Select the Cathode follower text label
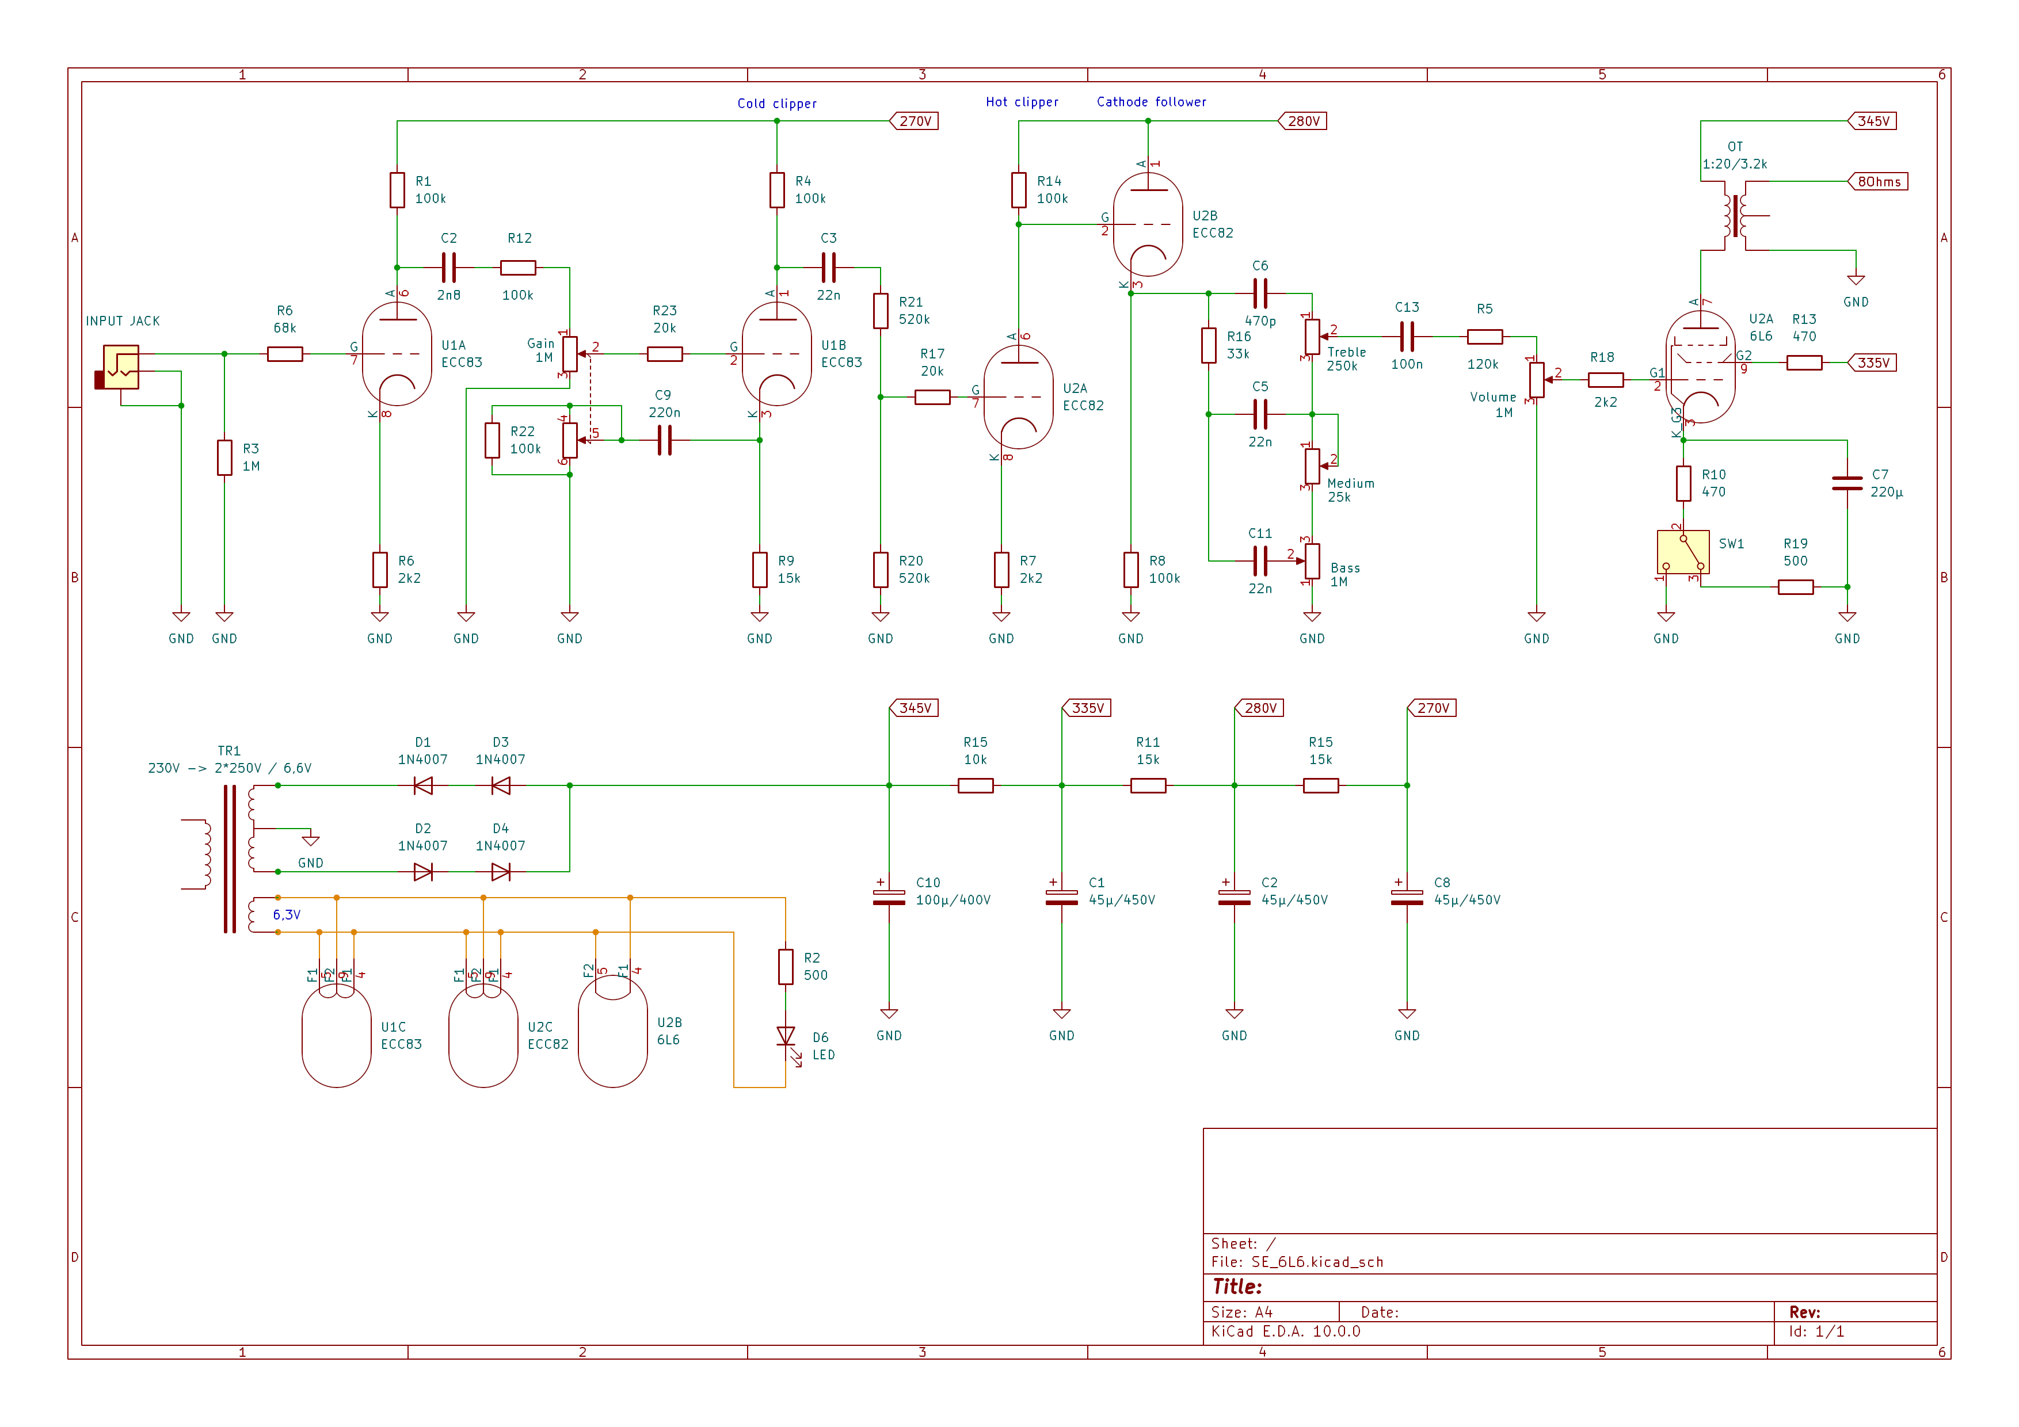The width and height of the screenshot is (2019, 1427). [1151, 102]
